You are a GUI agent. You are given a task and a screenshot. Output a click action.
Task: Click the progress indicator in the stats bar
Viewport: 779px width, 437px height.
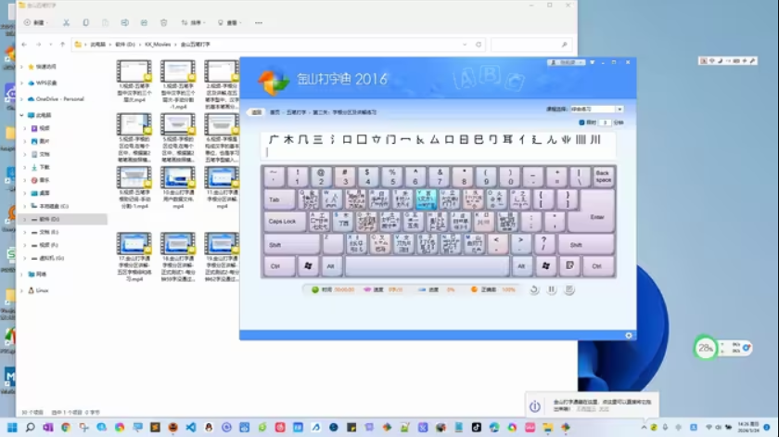pos(436,289)
